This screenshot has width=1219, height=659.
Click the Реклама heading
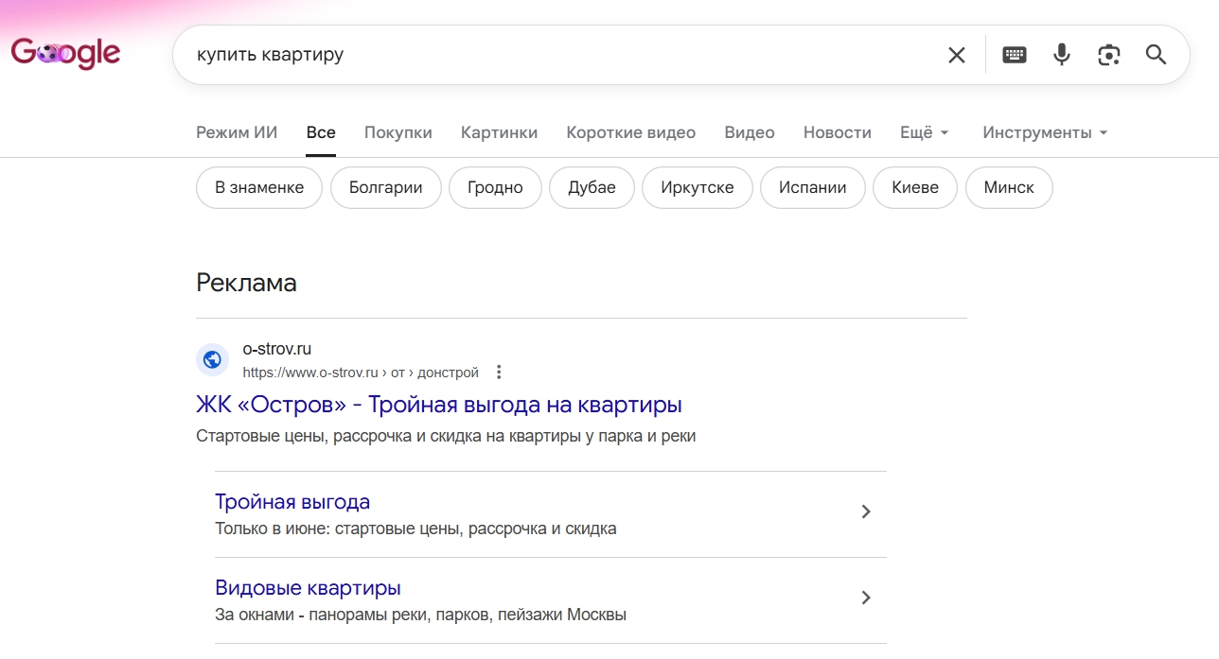pyautogui.click(x=246, y=283)
